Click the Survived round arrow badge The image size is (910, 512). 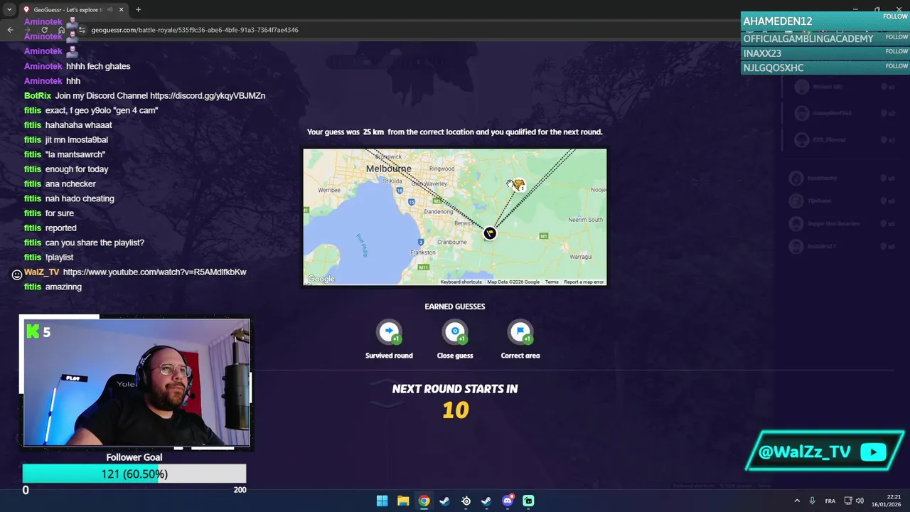point(389,331)
